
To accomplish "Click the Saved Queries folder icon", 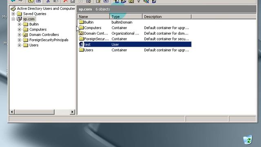I will (20, 13).
